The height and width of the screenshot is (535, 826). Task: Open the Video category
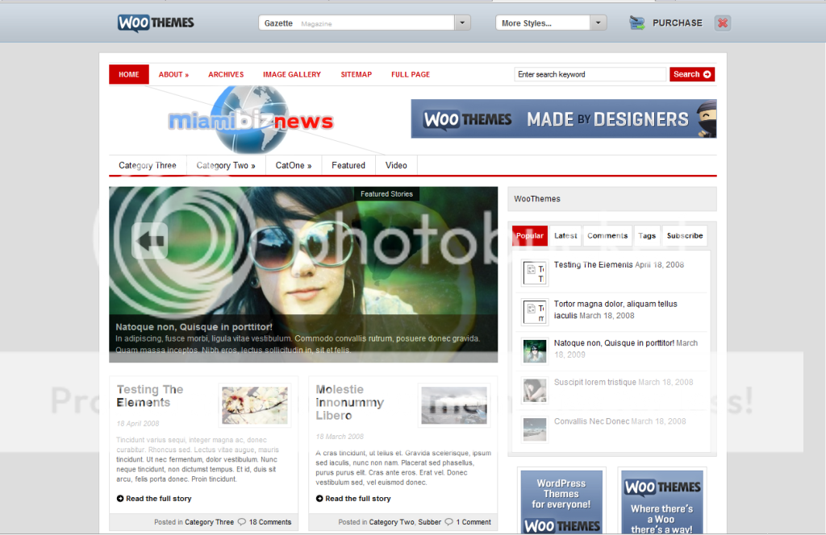coord(396,165)
